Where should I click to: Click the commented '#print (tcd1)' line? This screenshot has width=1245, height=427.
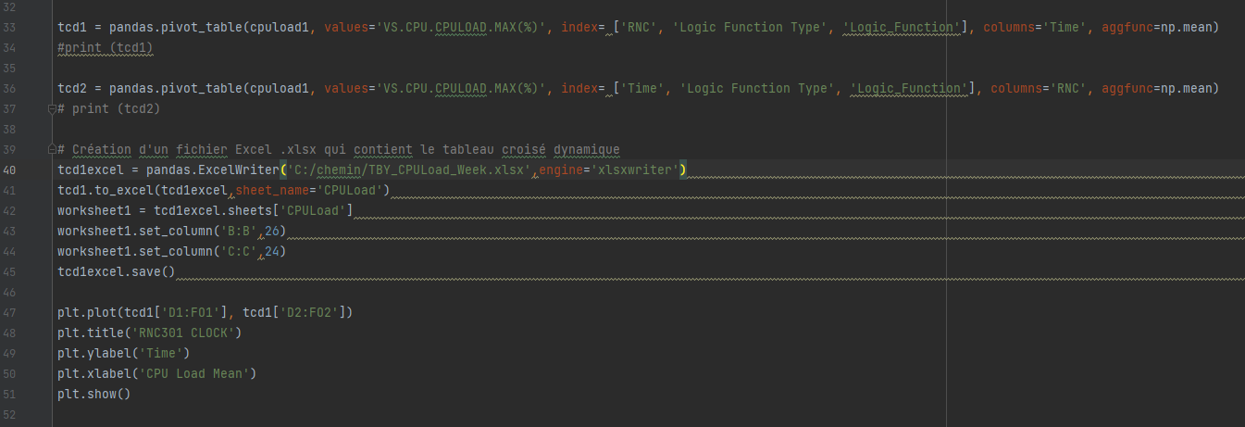tap(106, 47)
